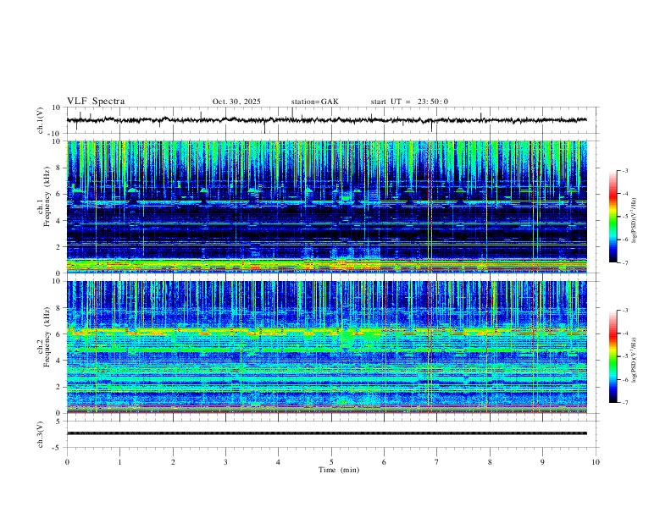671x518 pixels.
Task: Click the "VLF Spectra" plot title
Action: click(96, 102)
